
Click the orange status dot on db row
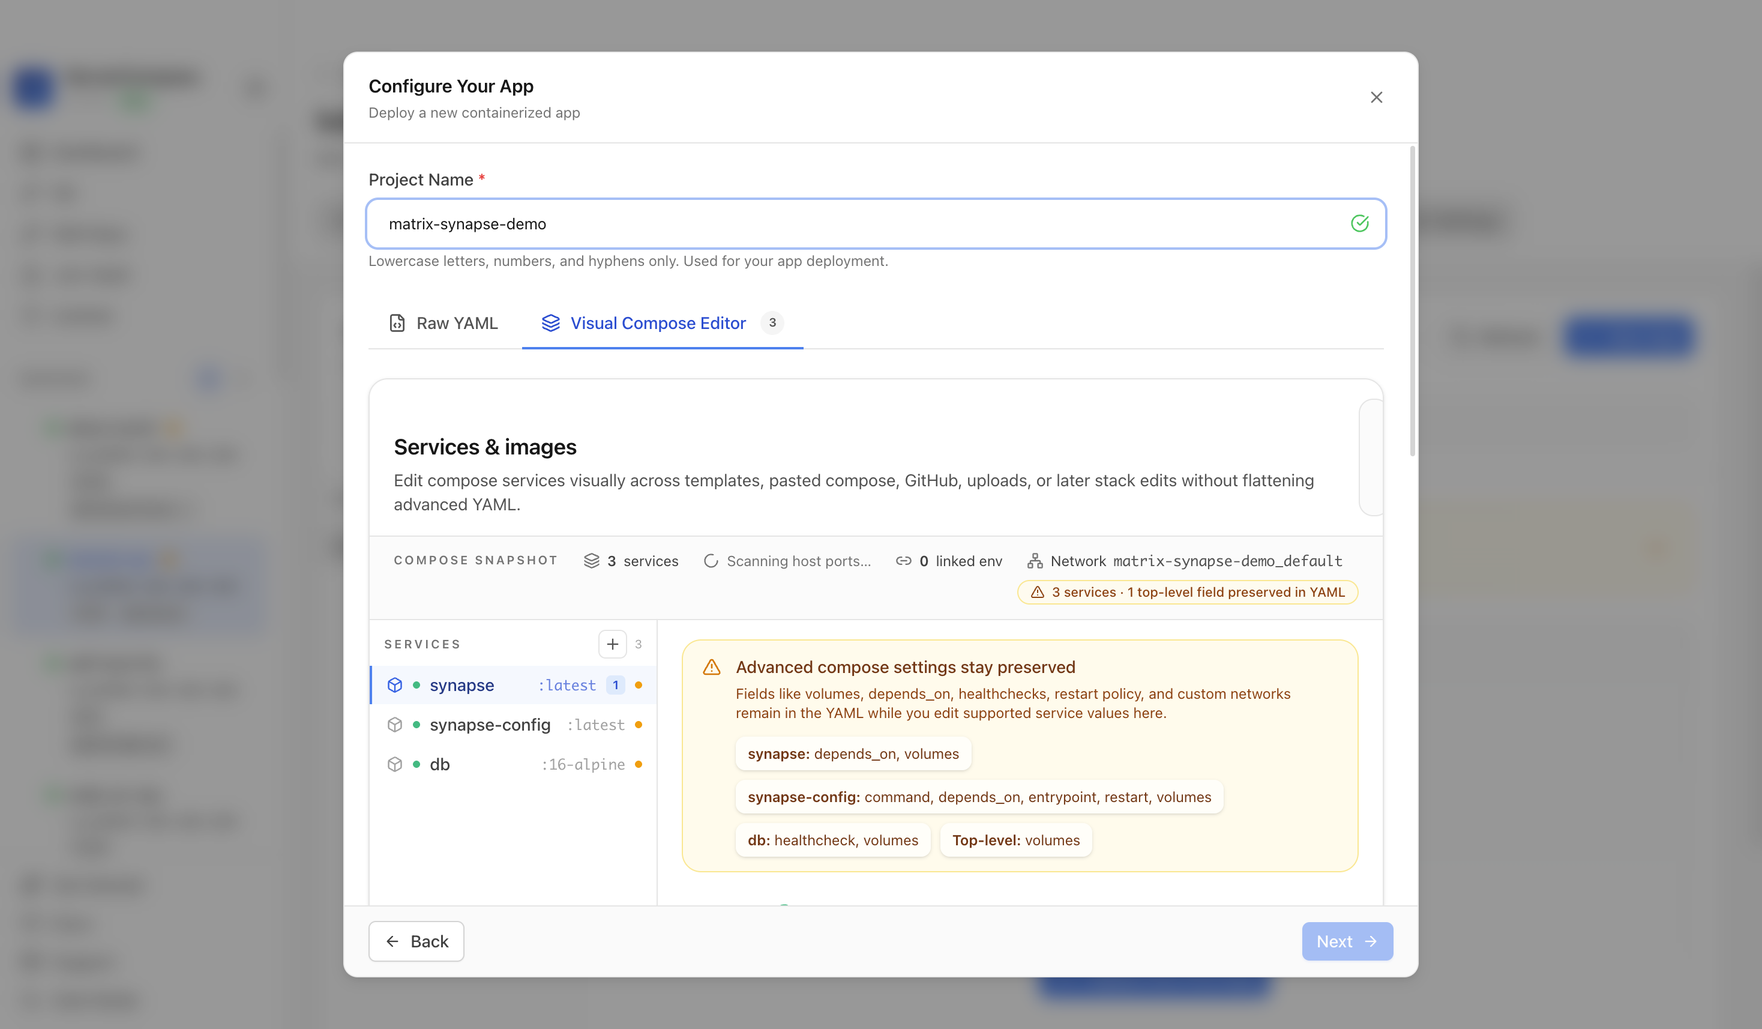point(639,764)
